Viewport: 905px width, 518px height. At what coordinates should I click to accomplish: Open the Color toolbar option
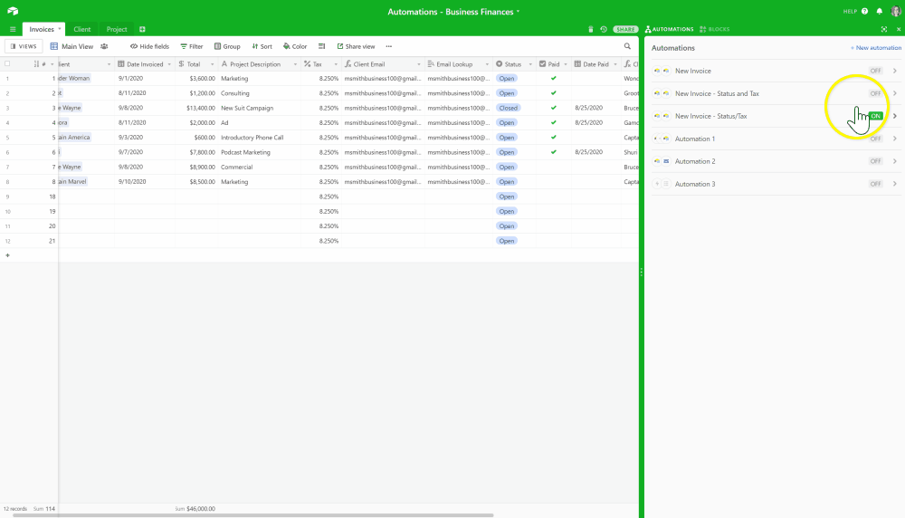[x=295, y=46]
